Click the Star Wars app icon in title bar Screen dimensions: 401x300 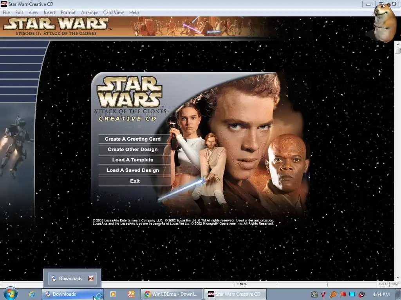click(x=4, y=4)
